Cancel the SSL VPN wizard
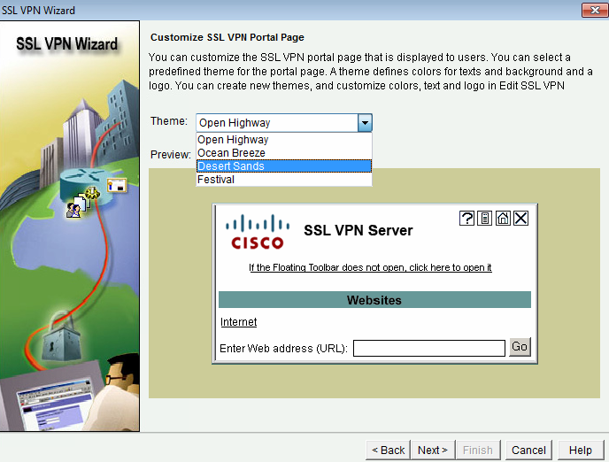Image resolution: width=609 pixels, height=462 pixels. pos(528,450)
